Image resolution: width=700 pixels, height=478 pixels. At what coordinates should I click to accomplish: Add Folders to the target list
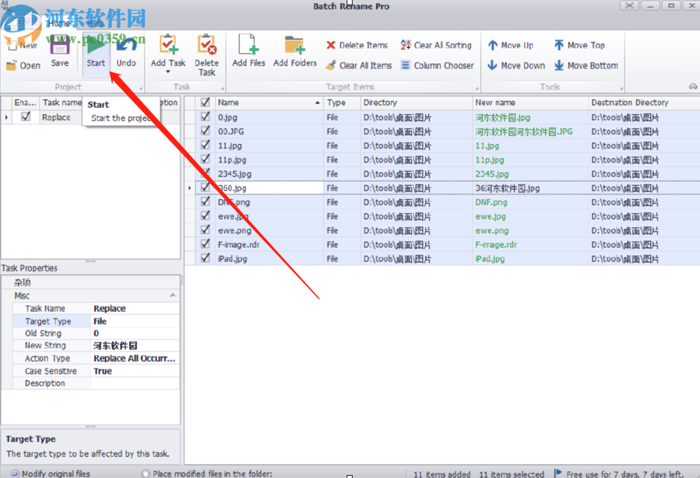coord(294,51)
